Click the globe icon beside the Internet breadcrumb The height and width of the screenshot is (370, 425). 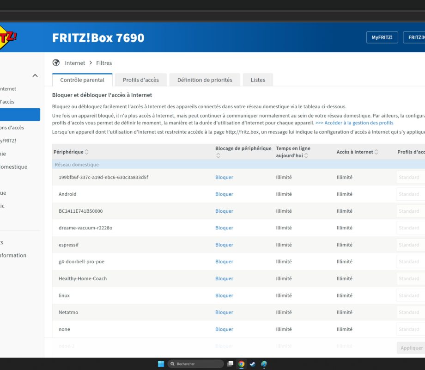(x=56, y=63)
